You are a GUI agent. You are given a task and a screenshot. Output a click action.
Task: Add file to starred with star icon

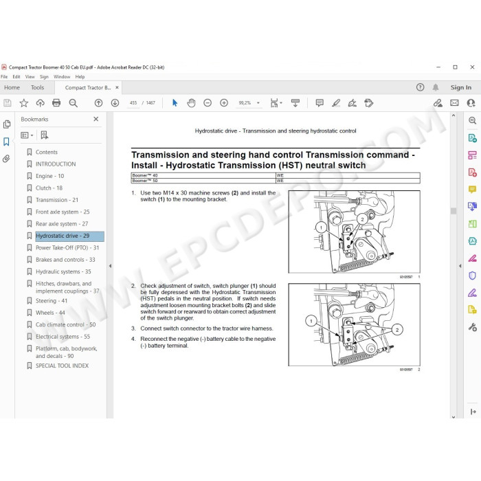click(x=23, y=103)
